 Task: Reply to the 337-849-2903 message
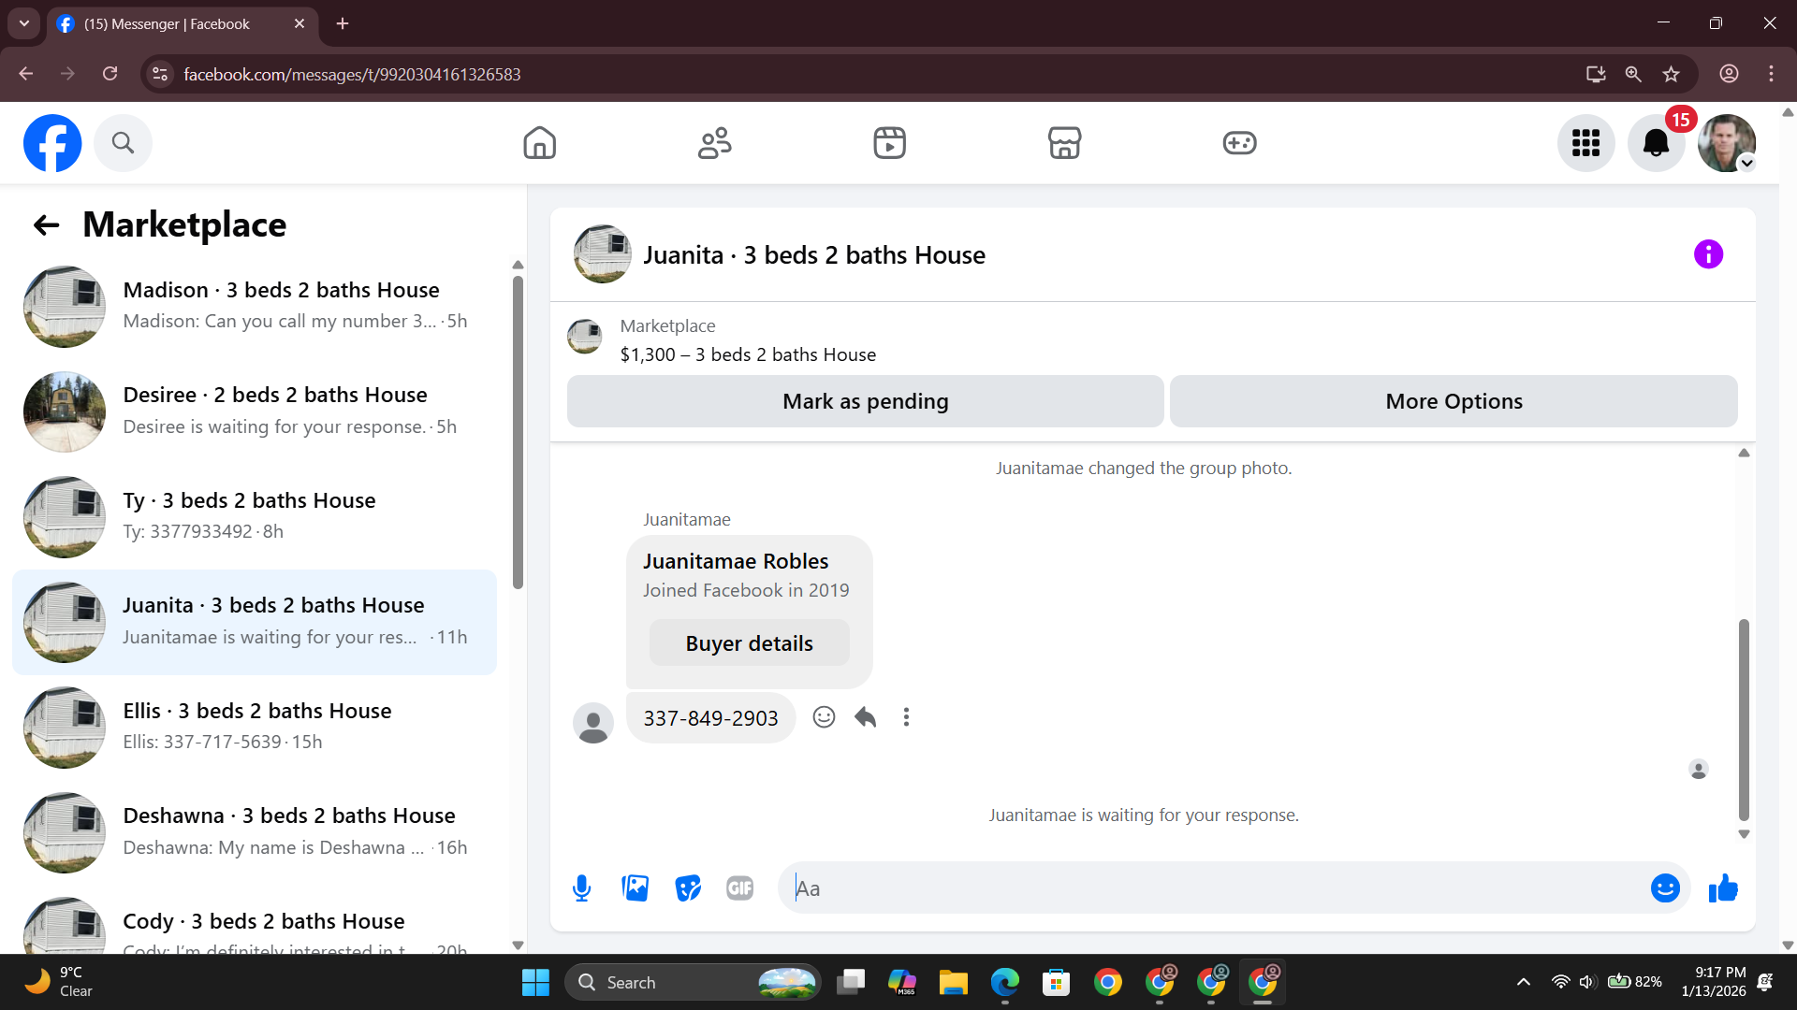(866, 717)
